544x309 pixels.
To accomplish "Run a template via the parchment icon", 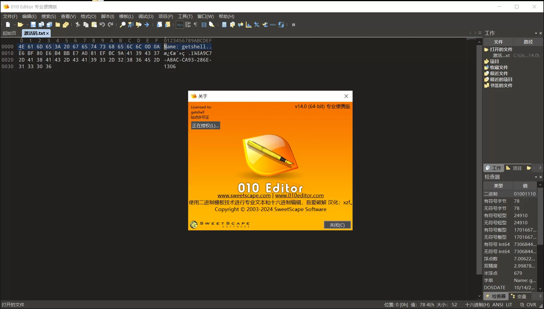I will [x=168, y=25].
